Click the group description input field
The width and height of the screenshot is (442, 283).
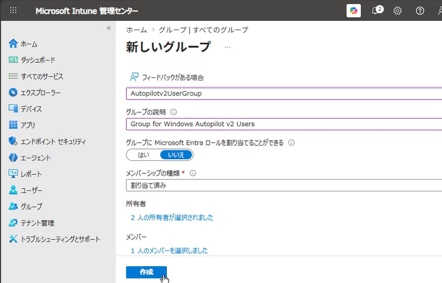click(x=284, y=124)
